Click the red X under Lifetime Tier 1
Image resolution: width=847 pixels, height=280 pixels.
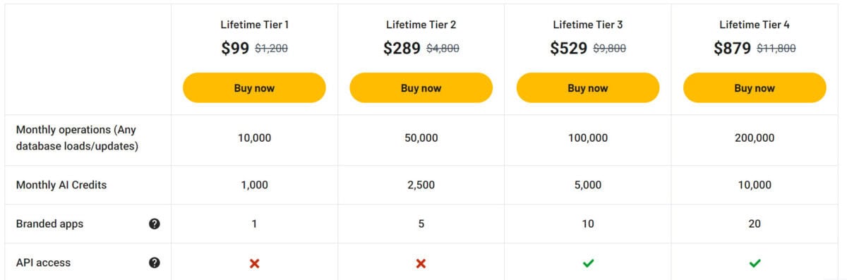pyautogui.click(x=255, y=263)
